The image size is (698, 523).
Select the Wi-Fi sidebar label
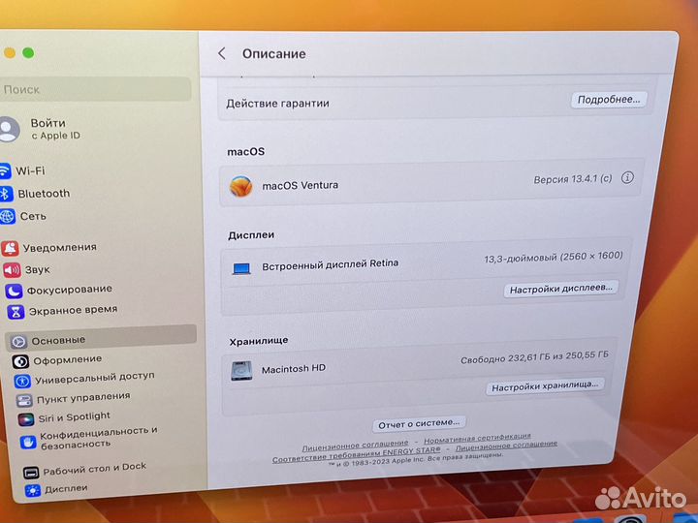30,170
